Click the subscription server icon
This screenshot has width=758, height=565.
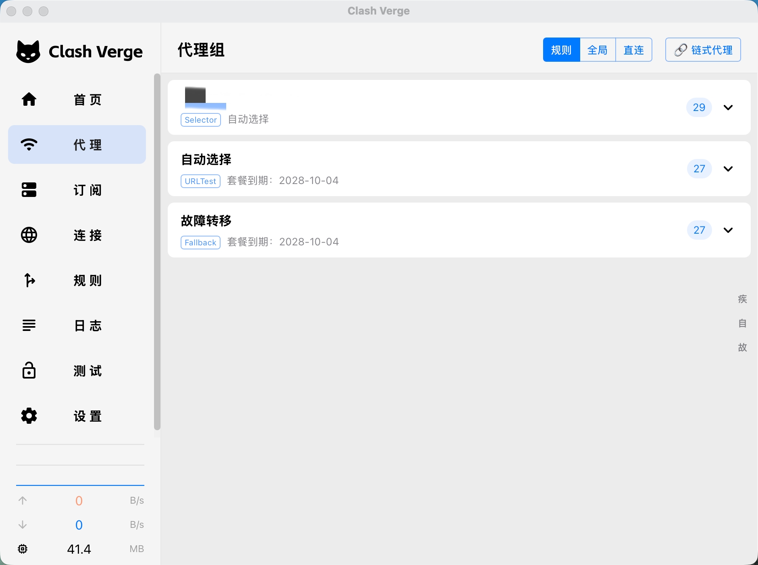click(29, 190)
